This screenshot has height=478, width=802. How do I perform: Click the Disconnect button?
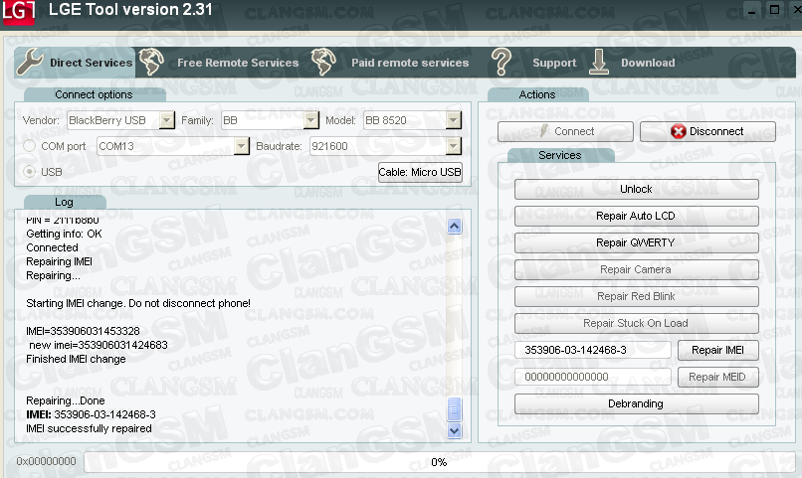coord(707,132)
